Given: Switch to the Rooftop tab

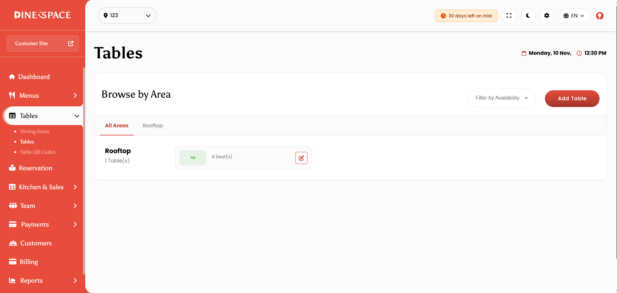Looking at the screenshot, I should [x=153, y=125].
